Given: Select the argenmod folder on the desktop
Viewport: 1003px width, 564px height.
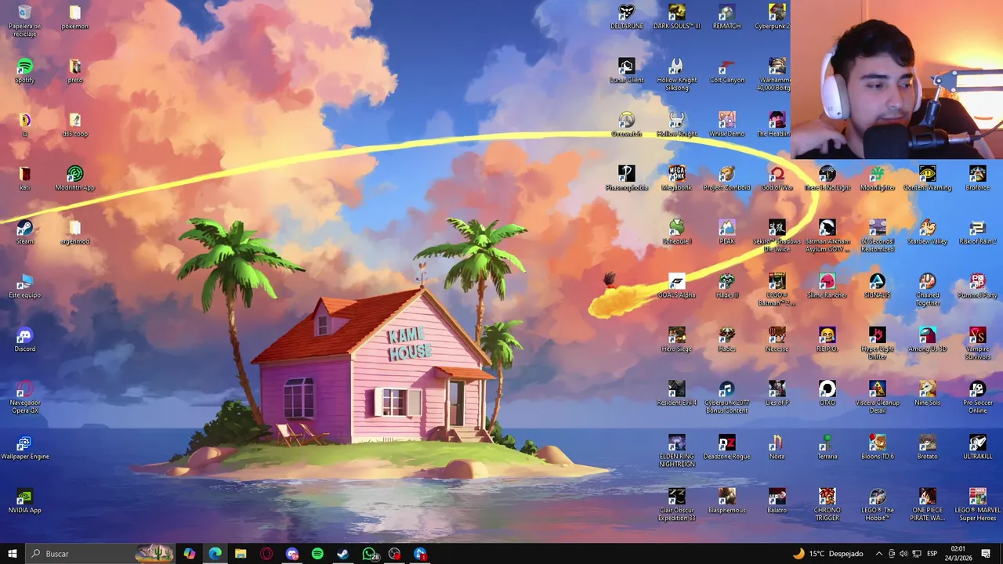Looking at the screenshot, I should (75, 233).
